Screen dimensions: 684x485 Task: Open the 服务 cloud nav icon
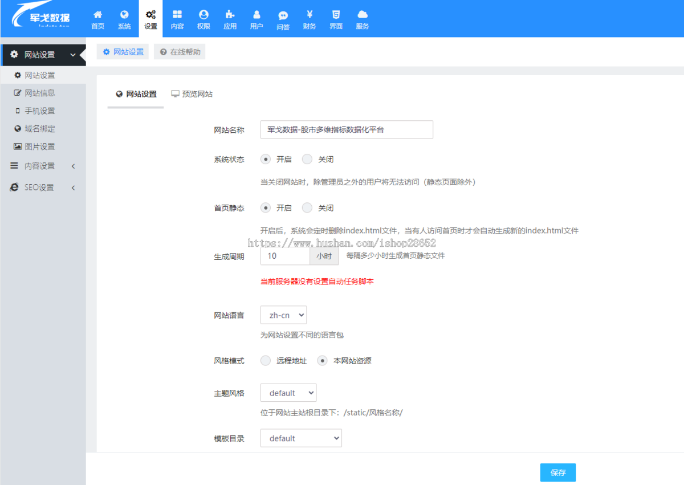tap(362, 14)
